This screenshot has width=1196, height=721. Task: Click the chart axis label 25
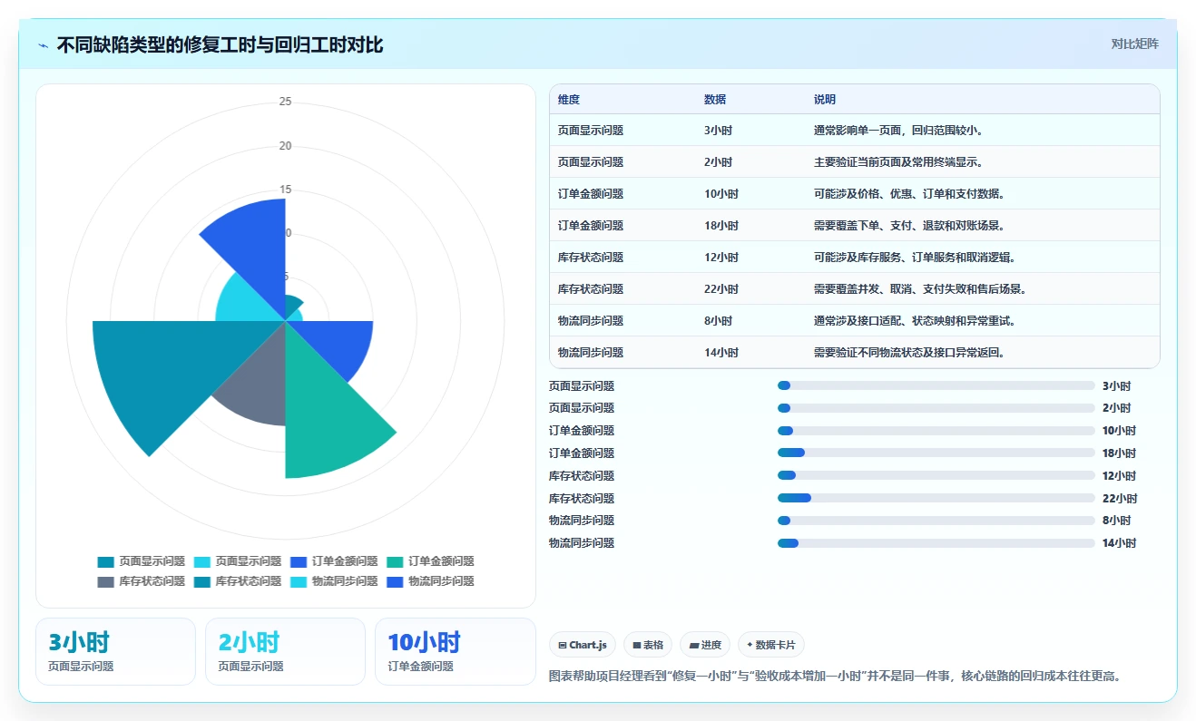pos(285,102)
